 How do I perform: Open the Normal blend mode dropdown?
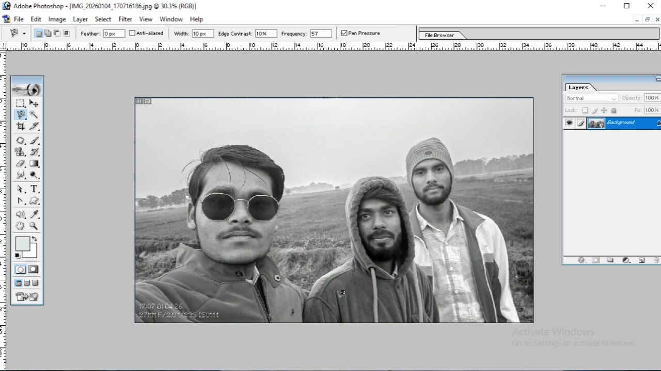point(591,98)
